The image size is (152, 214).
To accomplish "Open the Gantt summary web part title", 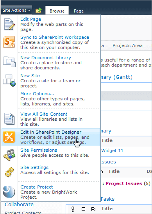I will [116, 77].
